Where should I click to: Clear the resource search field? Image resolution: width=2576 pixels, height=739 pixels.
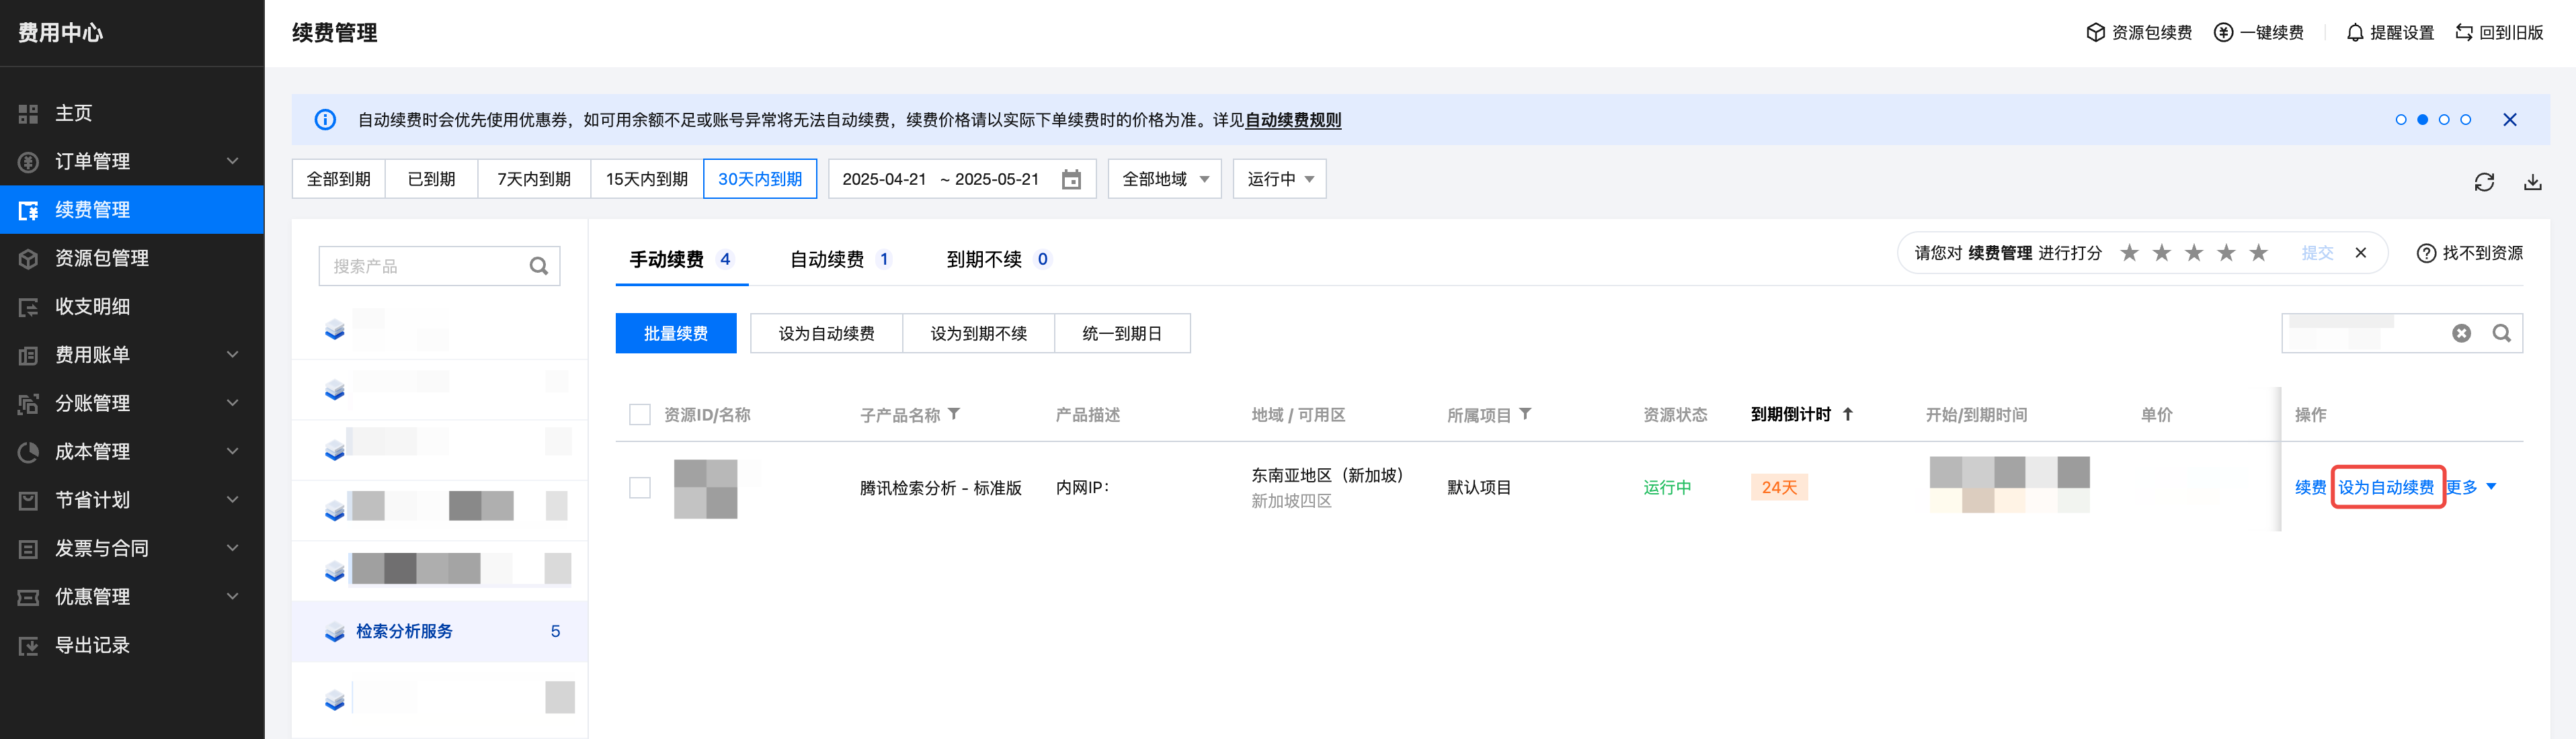(2461, 334)
